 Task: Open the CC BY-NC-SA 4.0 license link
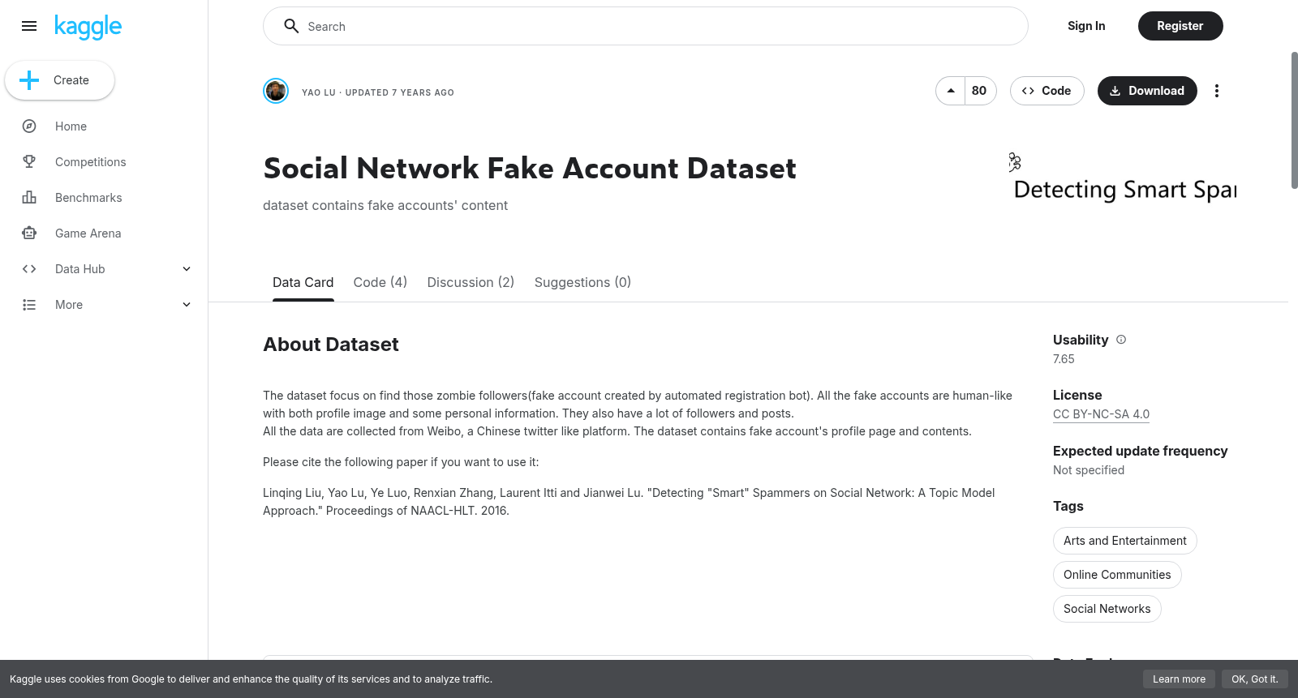click(x=1101, y=414)
